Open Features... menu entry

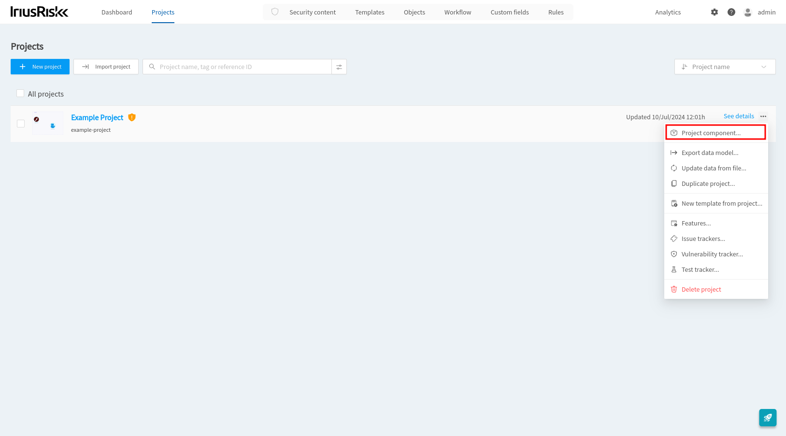(716, 223)
